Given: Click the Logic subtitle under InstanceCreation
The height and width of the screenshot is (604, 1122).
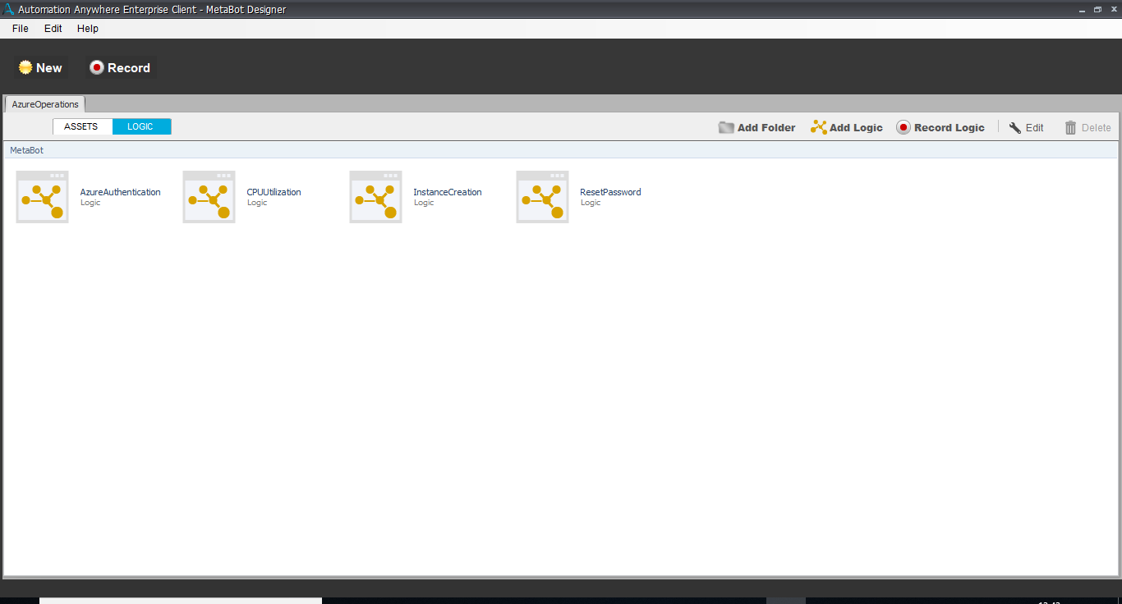Looking at the screenshot, I should tap(424, 203).
